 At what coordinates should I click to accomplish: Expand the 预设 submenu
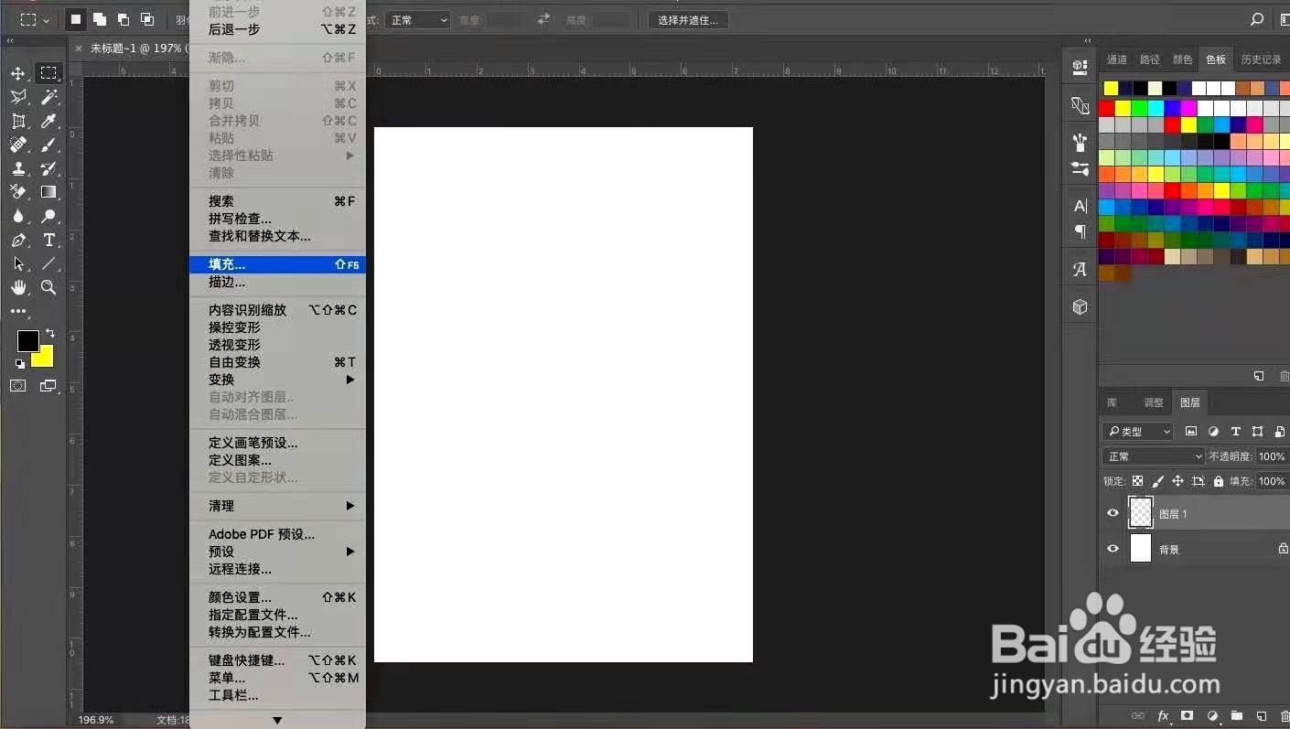pyautogui.click(x=278, y=552)
